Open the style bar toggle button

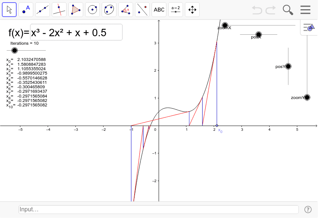[309, 27]
